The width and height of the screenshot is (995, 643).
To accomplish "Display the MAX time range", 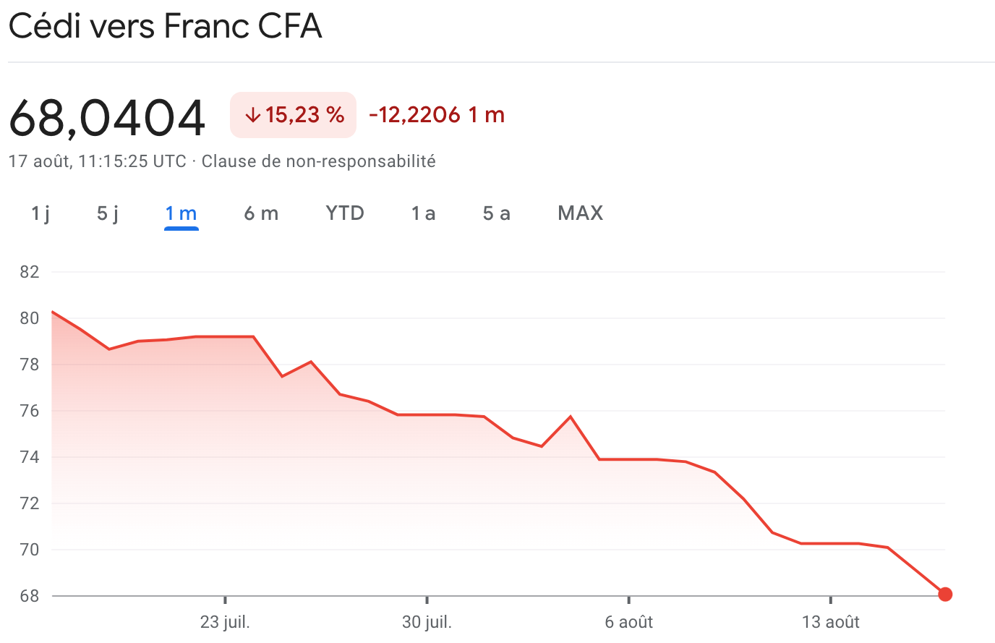I will tap(580, 213).
